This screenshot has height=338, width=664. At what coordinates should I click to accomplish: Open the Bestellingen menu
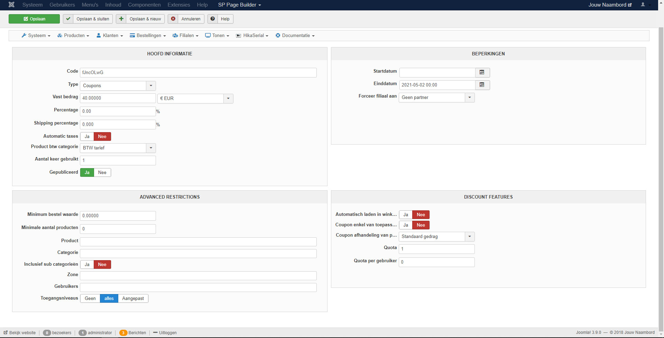148,36
